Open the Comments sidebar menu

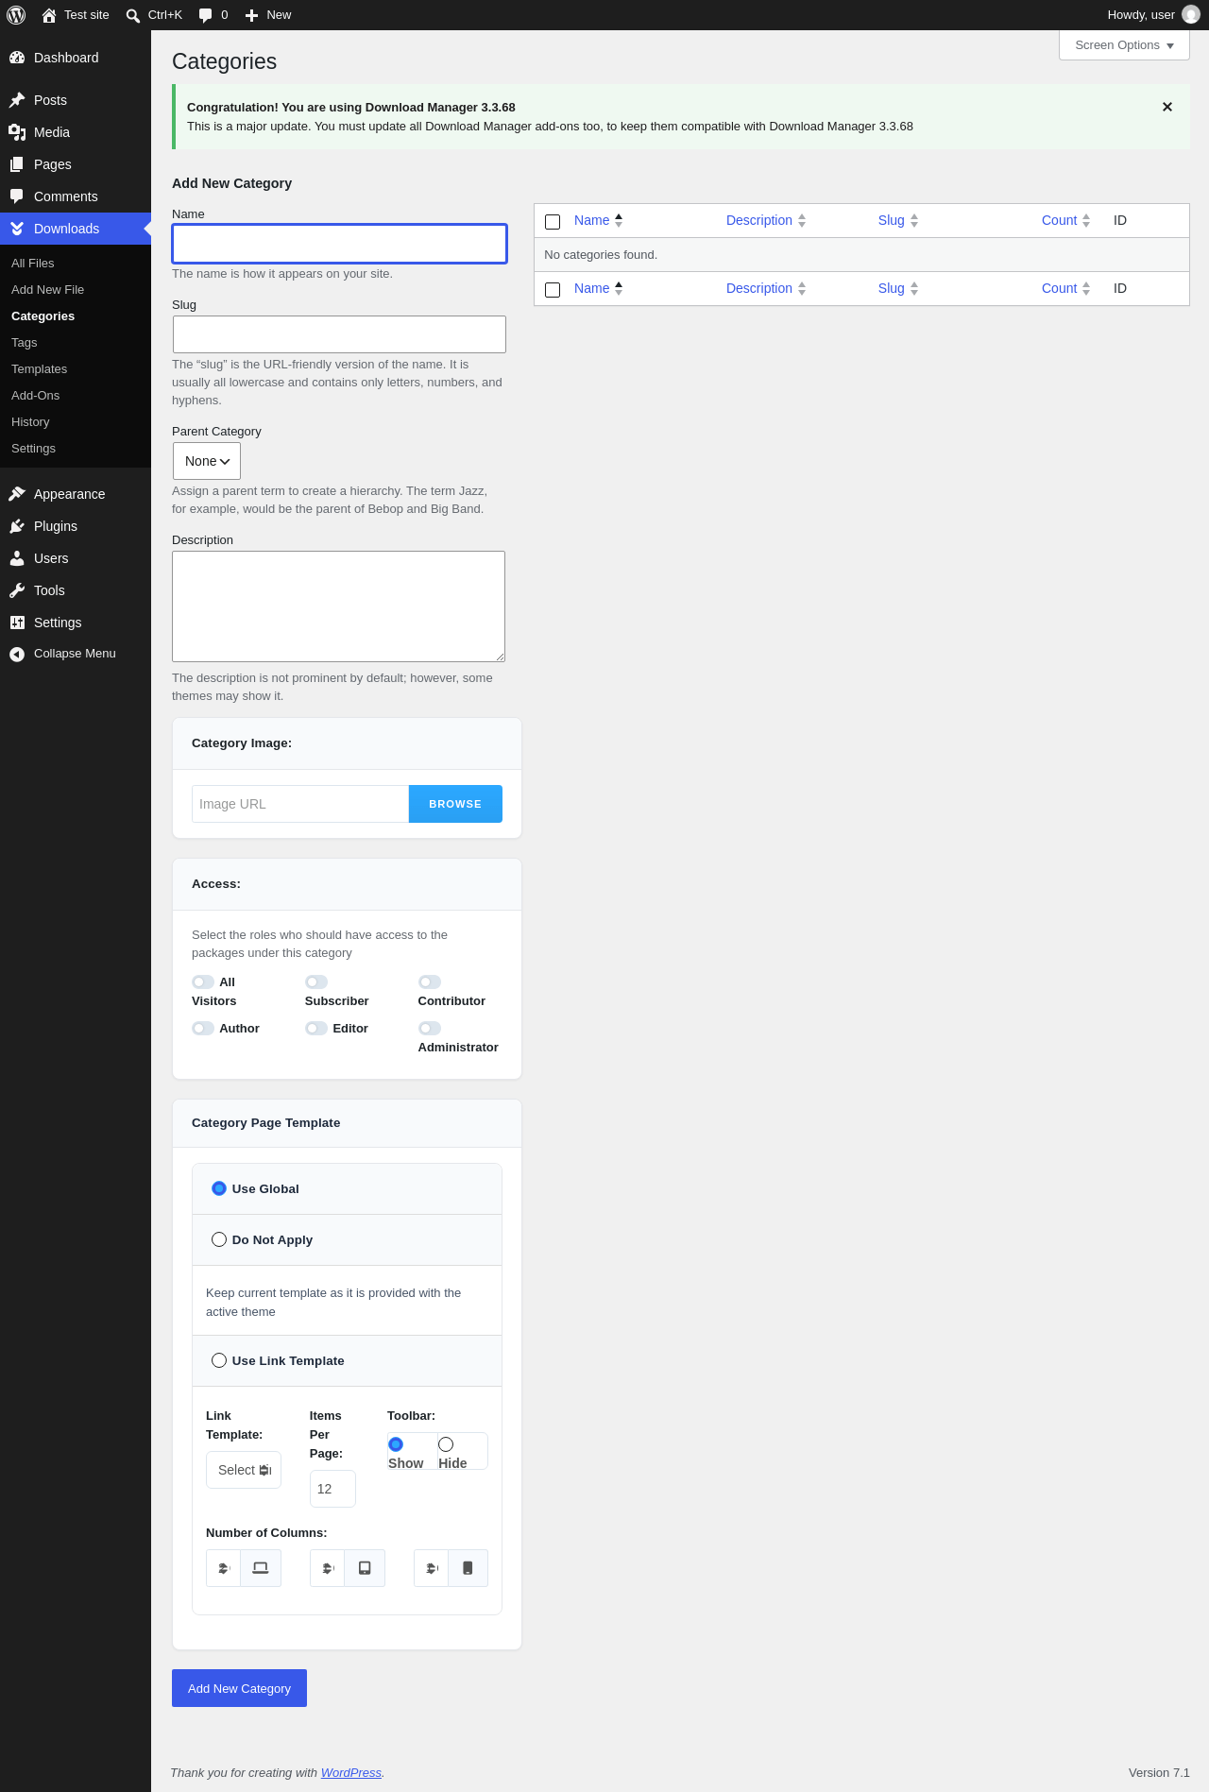(x=76, y=196)
